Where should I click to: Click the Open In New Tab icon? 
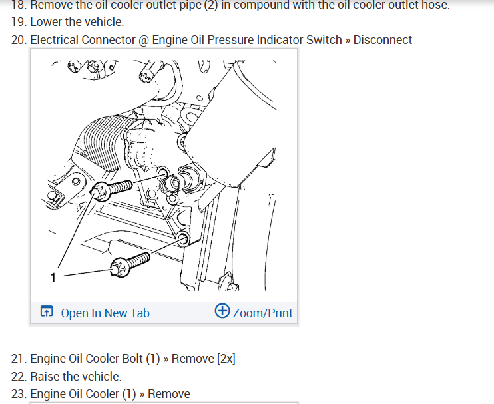(x=47, y=311)
